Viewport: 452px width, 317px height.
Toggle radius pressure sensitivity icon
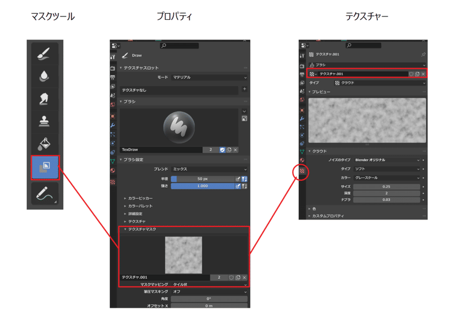point(237,179)
